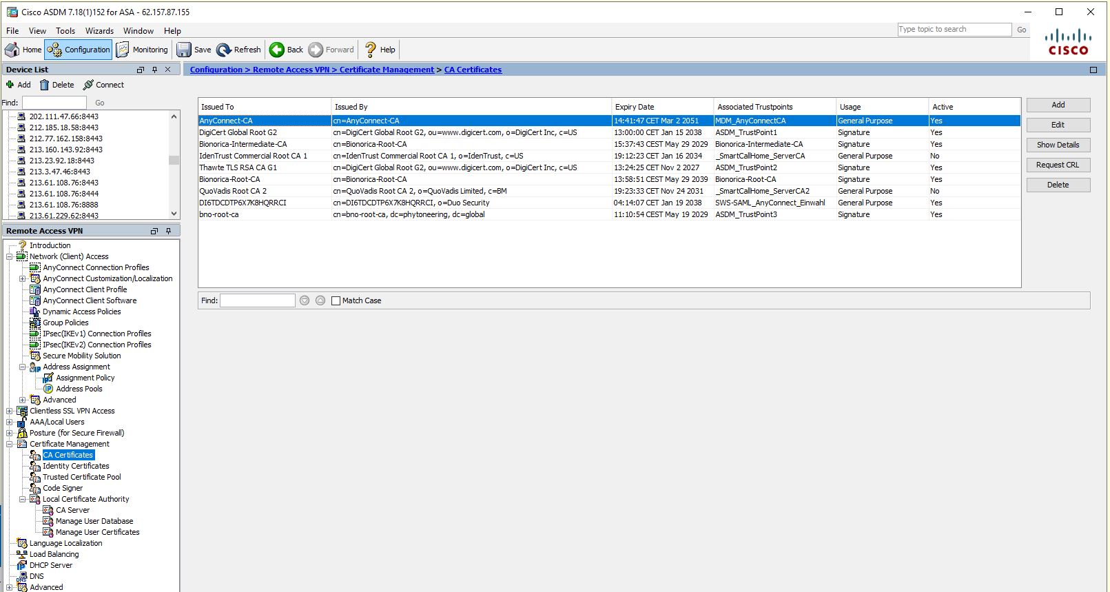
Task: Open the Window menu
Action: (138, 31)
